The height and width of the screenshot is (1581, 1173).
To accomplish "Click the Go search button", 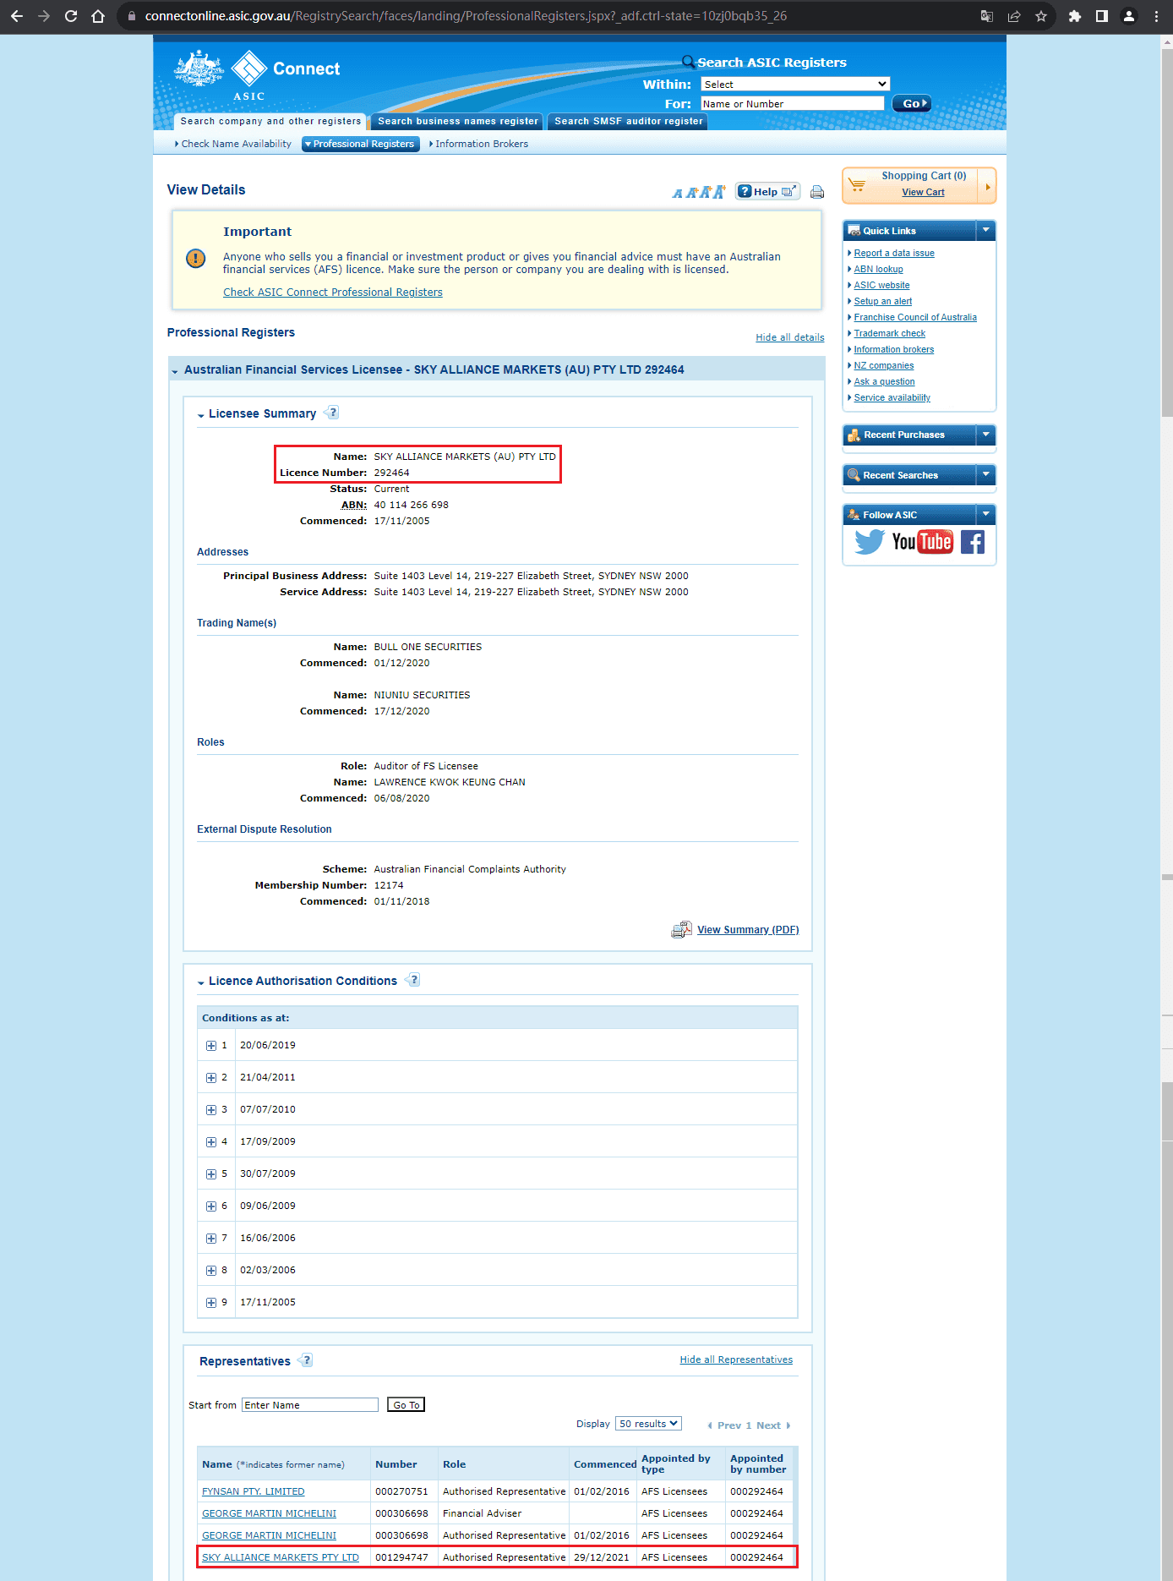I will coord(912,103).
